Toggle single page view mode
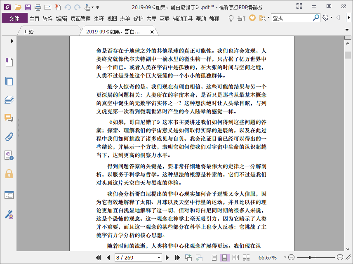This screenshot has height=264, width=353. pos(214,257)
